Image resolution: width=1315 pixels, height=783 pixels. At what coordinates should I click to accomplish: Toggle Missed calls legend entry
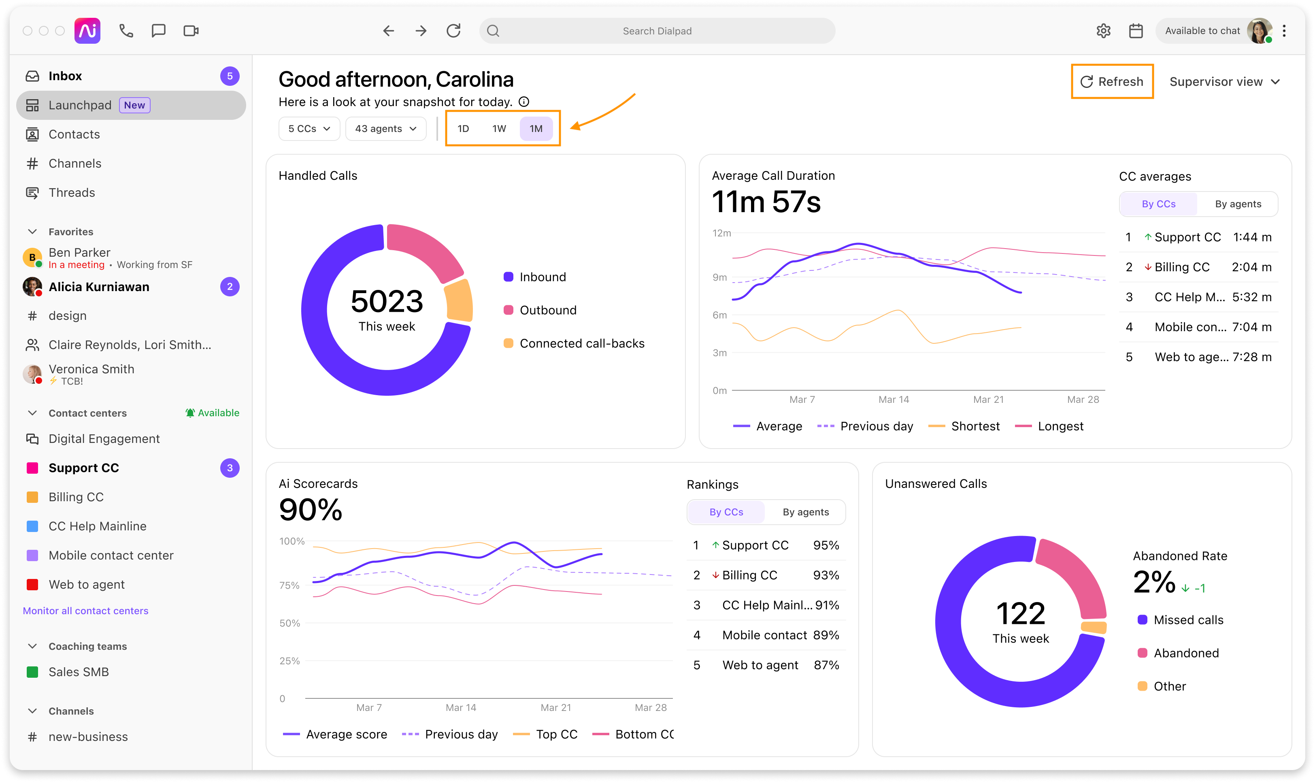(x=1181, y=620)
